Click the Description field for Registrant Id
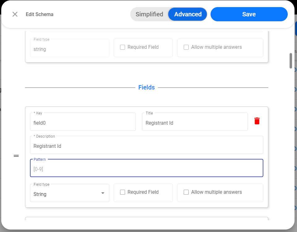Image resolution: width=297 pixels, height=232 pixels. (147, 145)
